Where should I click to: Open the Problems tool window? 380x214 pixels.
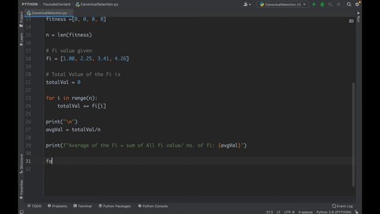57,206
